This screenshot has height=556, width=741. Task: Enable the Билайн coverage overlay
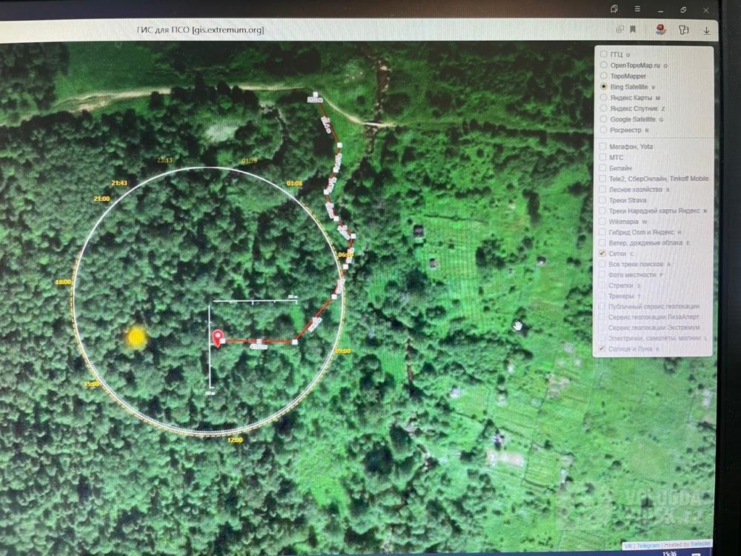[602, 168]
